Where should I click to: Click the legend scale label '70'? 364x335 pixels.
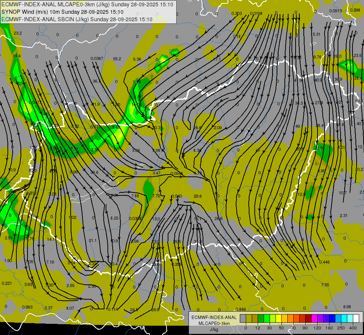pyautogui.click(x=293, y=328)
